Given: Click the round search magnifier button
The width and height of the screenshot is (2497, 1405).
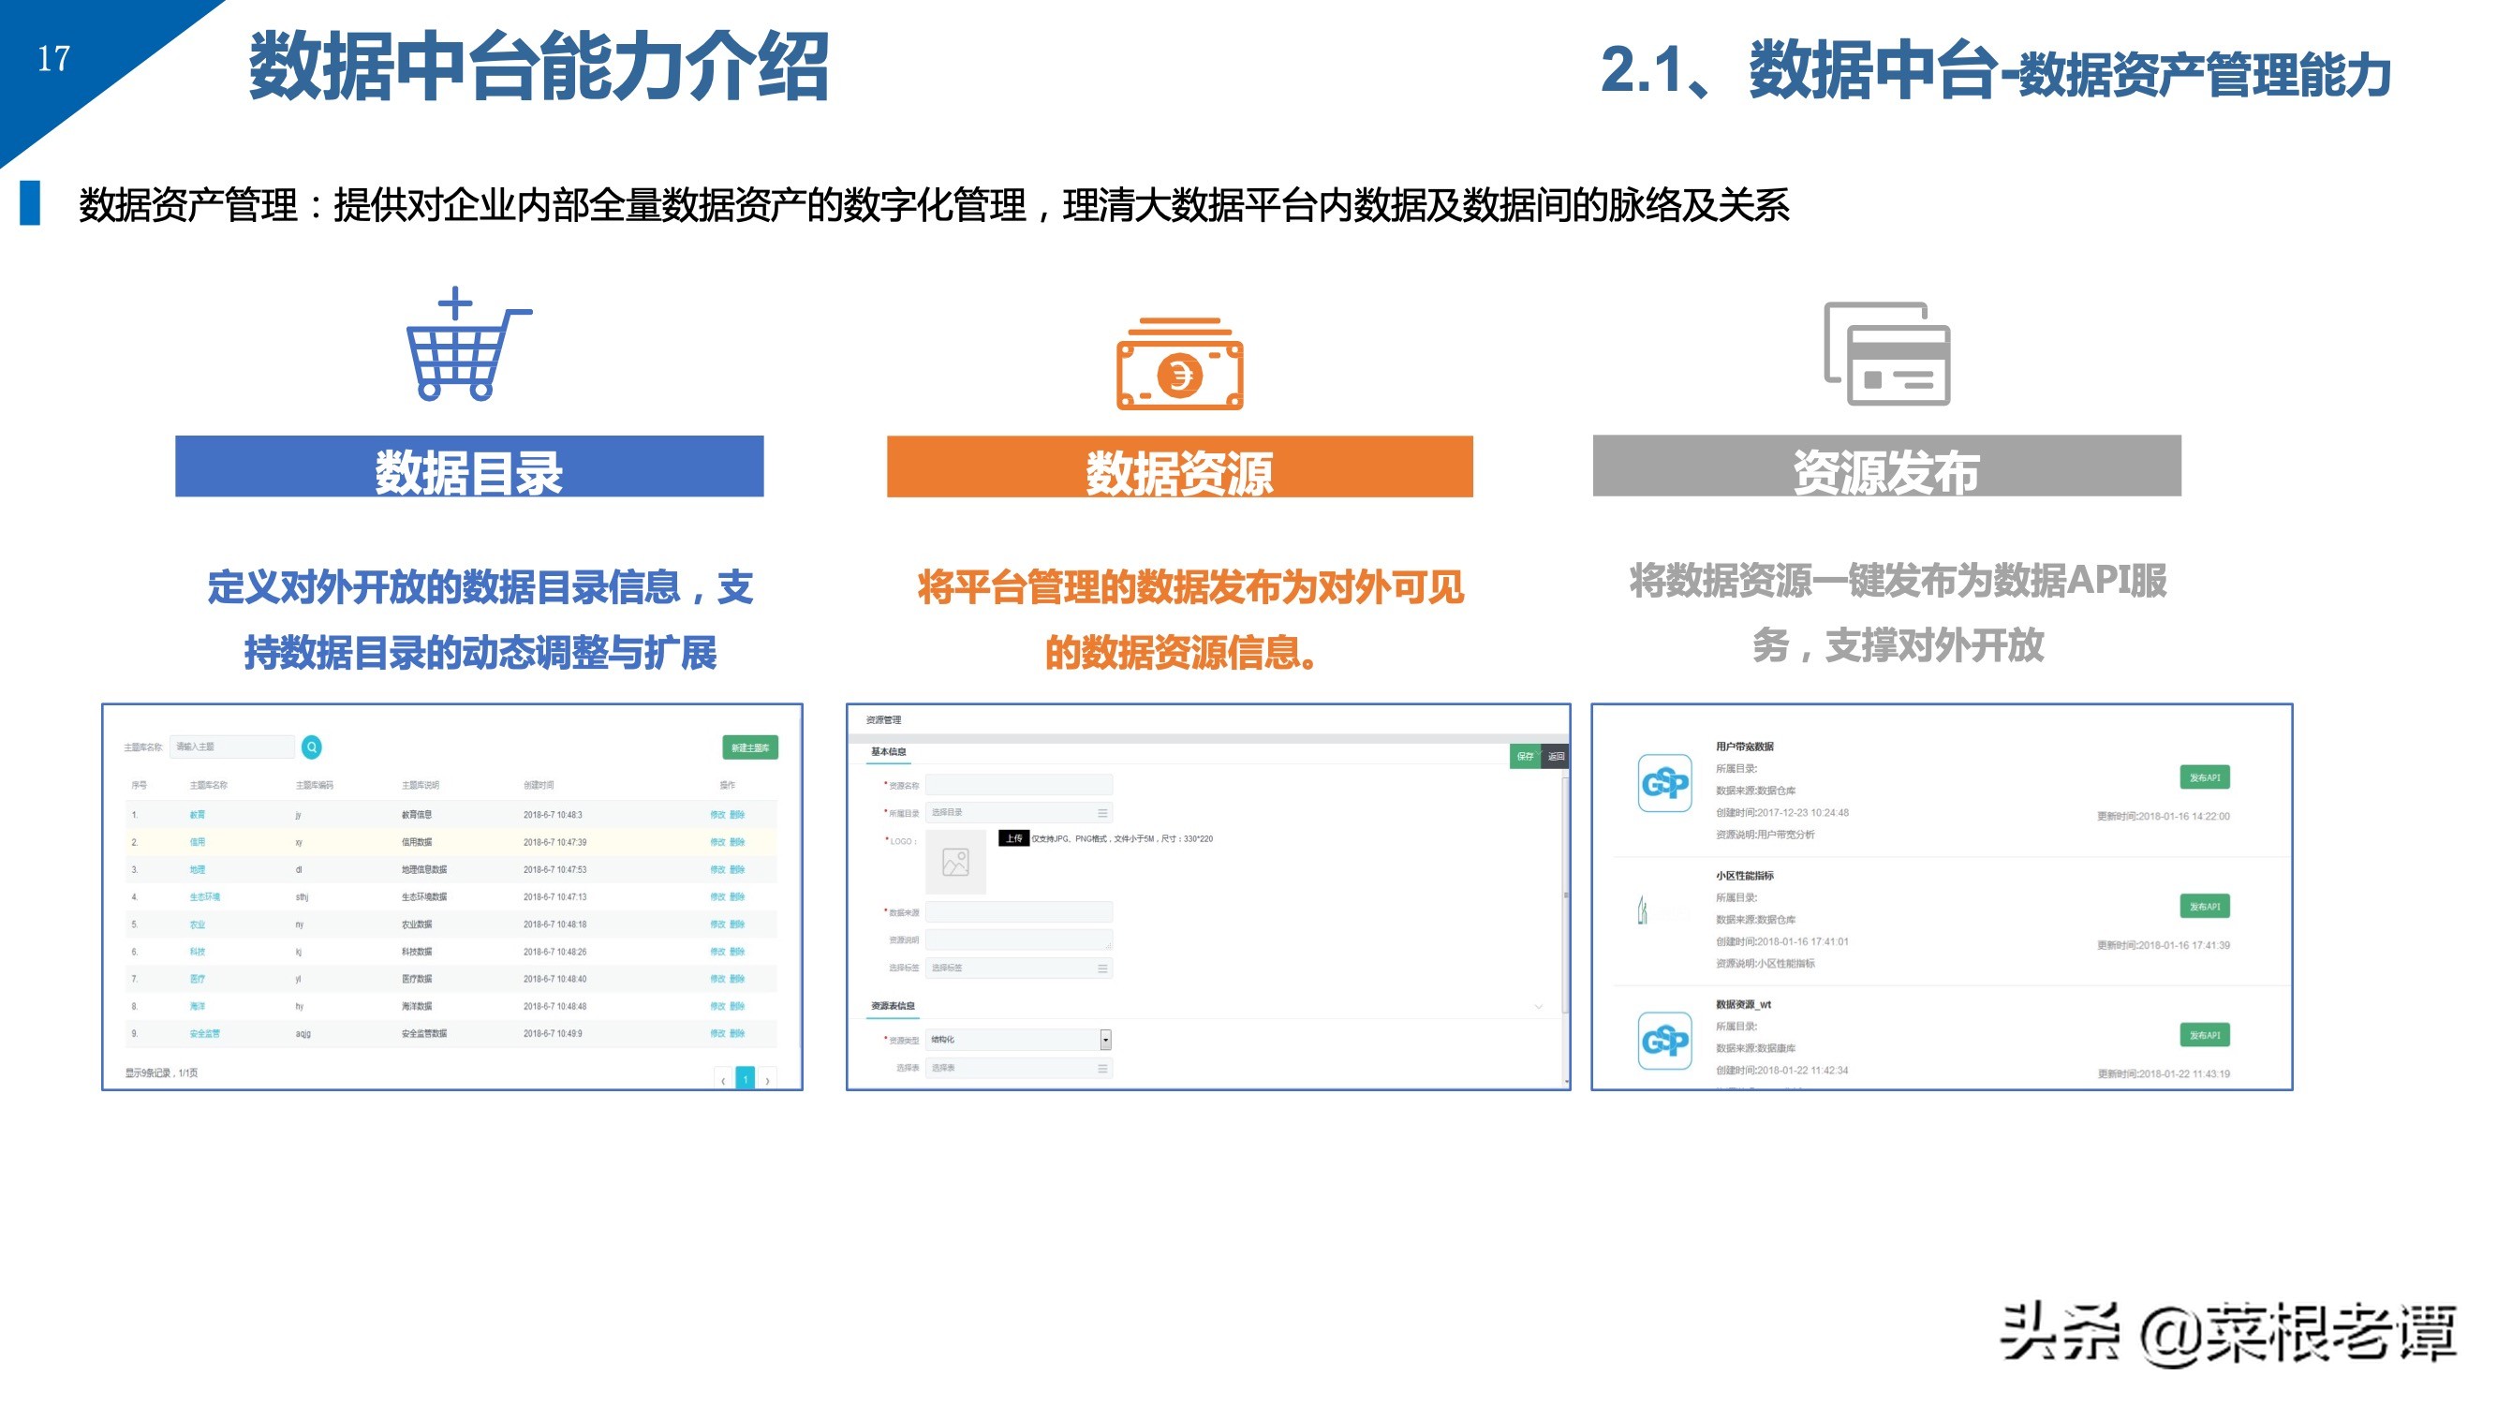Looking at the screenshot, I should (311, 747).
